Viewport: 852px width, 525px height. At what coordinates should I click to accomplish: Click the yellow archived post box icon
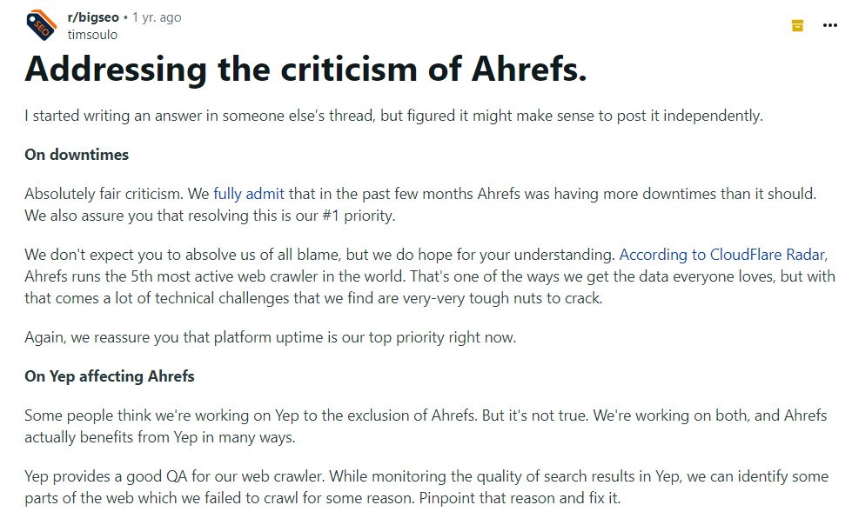tap(797, 25)
